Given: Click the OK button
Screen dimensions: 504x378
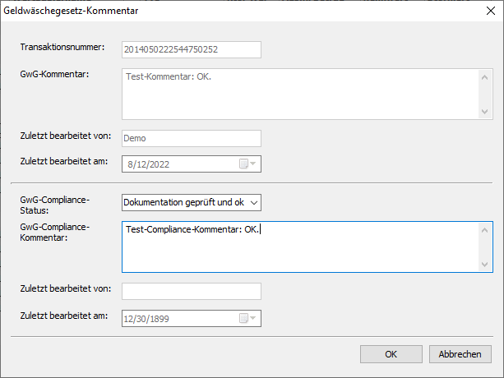Looking at the screenshot, I should pyautogui.click(x=391, y=354).
